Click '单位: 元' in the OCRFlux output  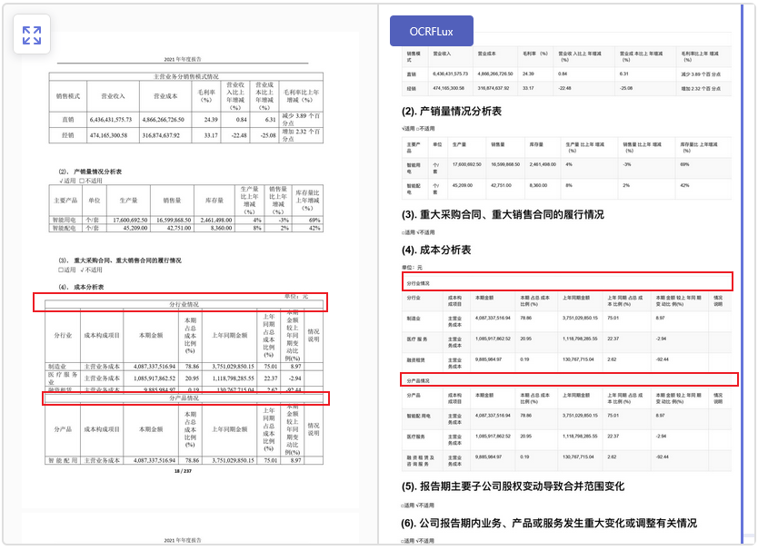[x=412, y=268]
